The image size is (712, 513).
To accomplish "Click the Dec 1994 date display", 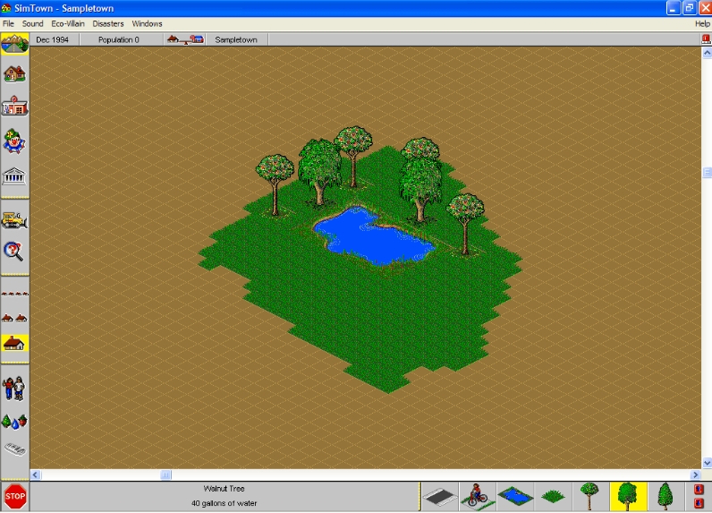I will [52, 40].
